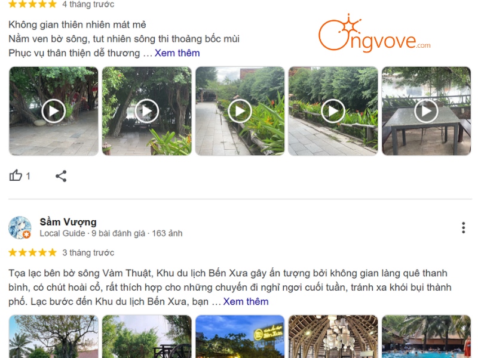
Task: Open the wooden water wheel photo
Action: (x=146, y=337)
